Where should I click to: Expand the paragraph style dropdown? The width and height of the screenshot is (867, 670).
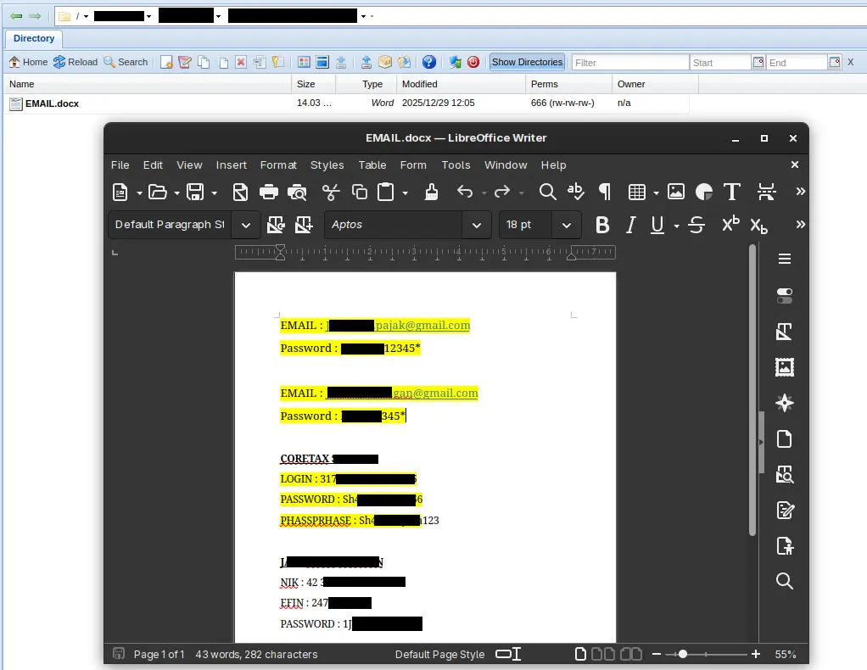click(246, 225)
